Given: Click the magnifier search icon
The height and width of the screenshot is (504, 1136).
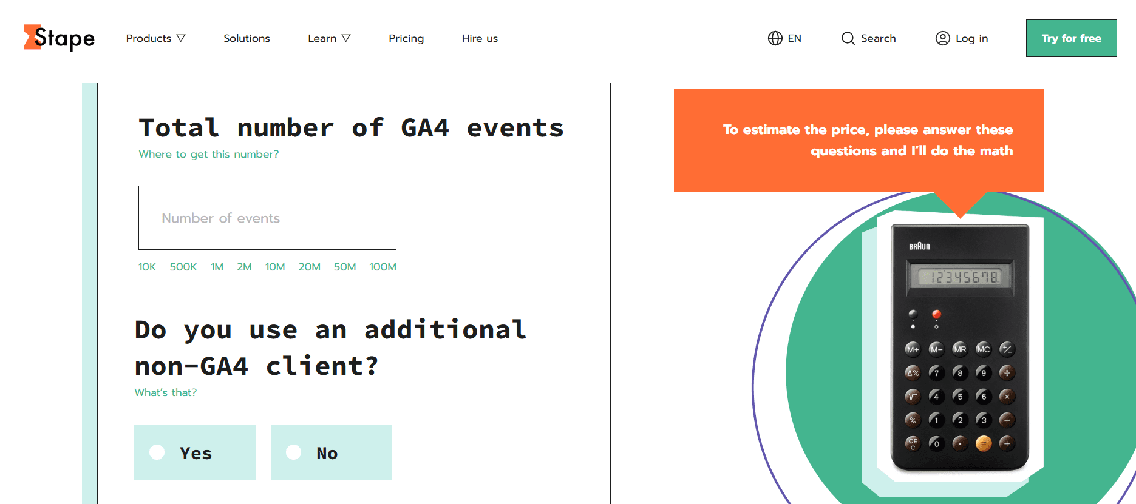Looking at the screenshot, I should (848, 38).
